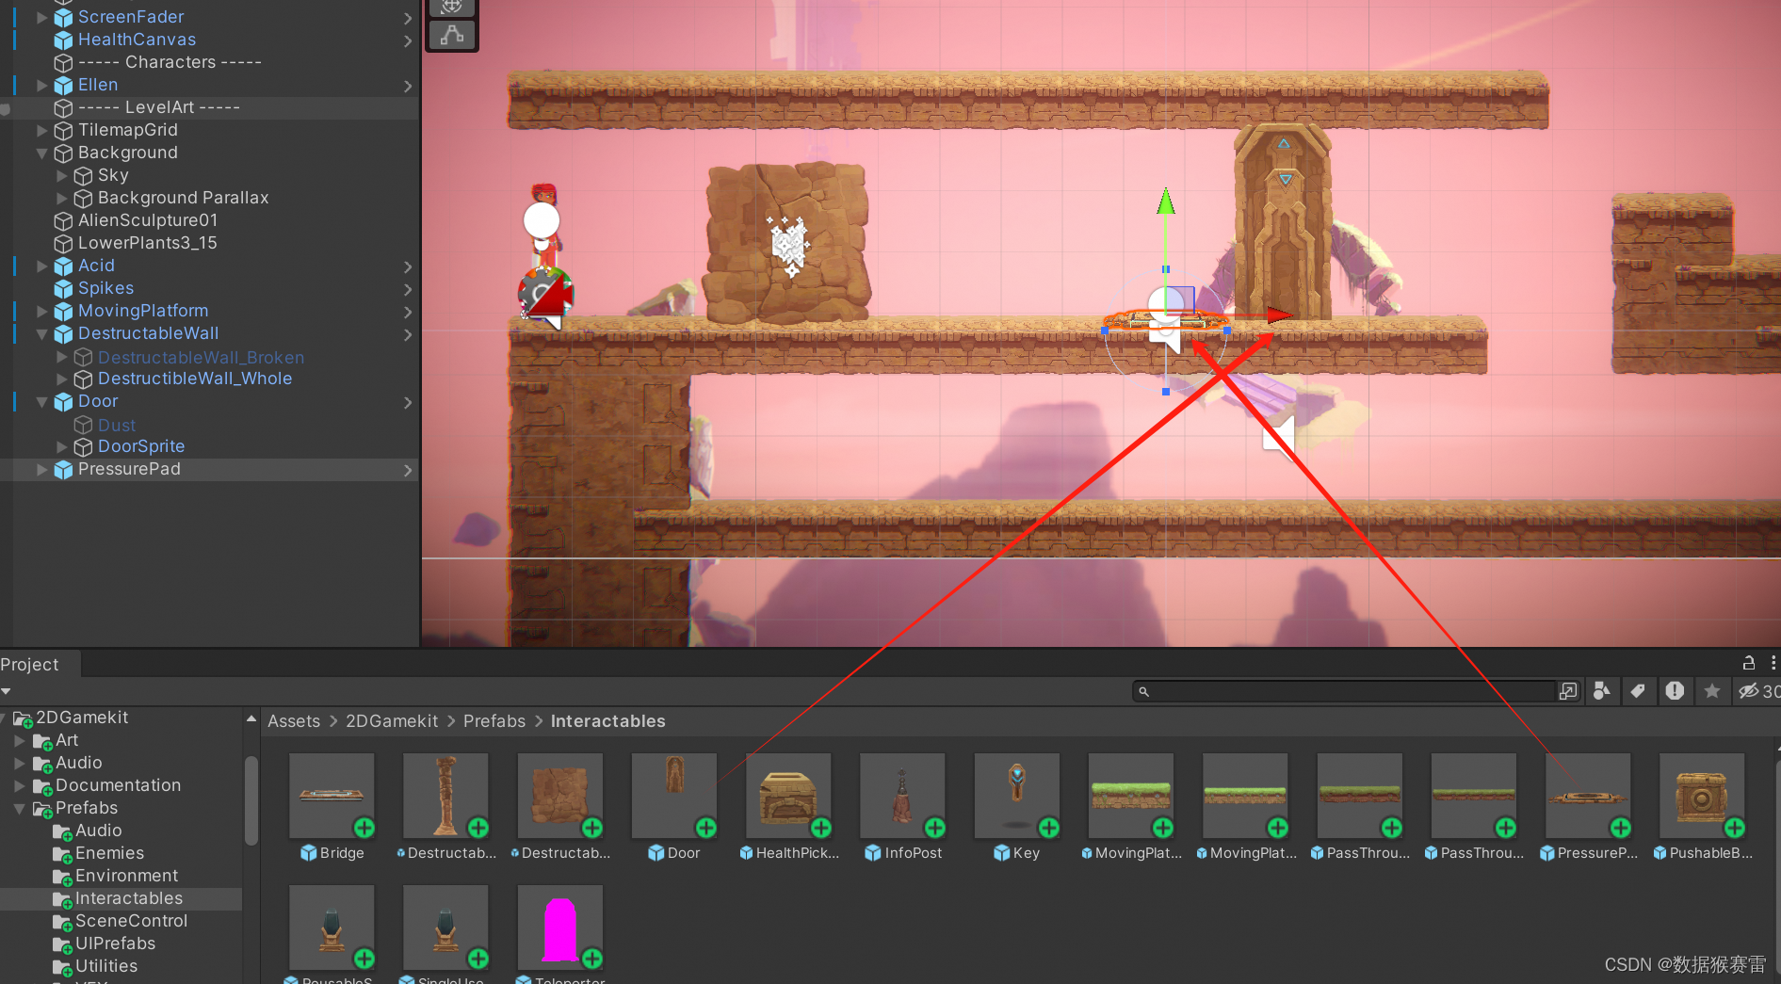Image resolution: width=1781 pixels, height=984 pixels.
Task: Toggle hidden packages visibility eye icon
Action: point(1749,691)
